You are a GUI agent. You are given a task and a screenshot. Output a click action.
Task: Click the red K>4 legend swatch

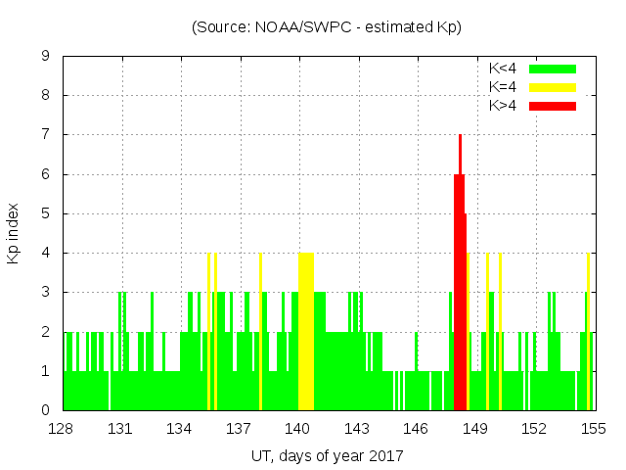point(553,106)
